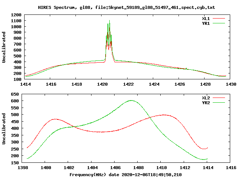Click the 1422 tick label on top plot
Screen dimensions: 238x178
click(x=128, y=84)
